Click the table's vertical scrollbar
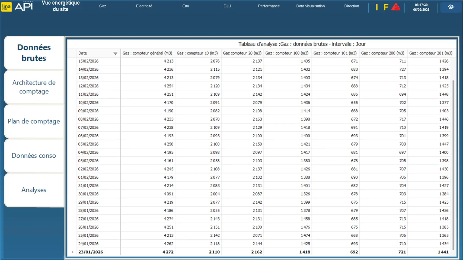Viewport: 463px width, 260px height. pyautogui.click(x=453, y=162)
